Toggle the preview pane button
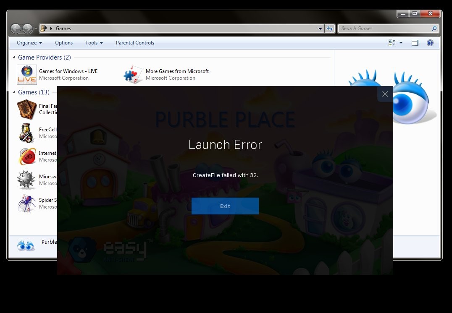The image size is (452, 313). point(415,43)
